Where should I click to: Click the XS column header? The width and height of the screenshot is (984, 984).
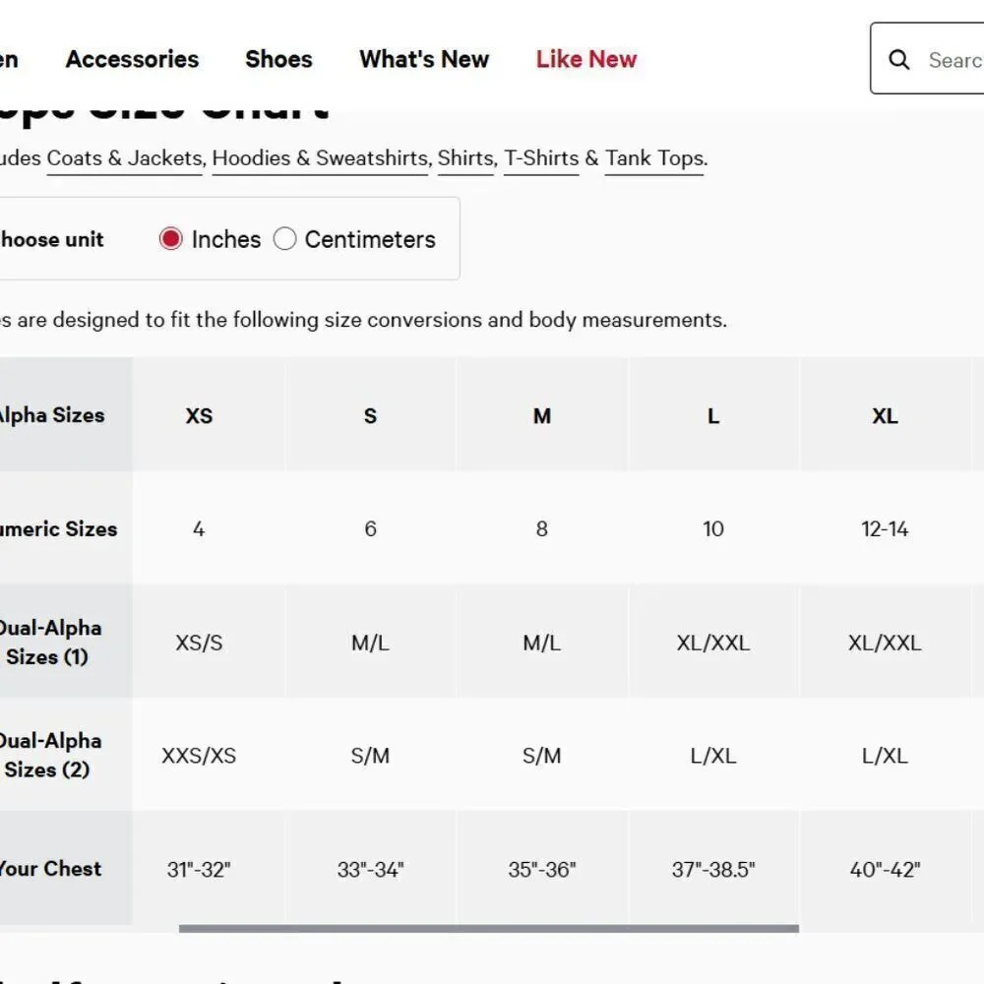(x=199, y=415)
